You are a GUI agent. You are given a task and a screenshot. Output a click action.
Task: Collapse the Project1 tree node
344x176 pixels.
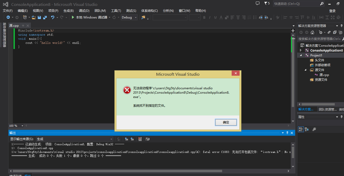(x=301, y=55)
